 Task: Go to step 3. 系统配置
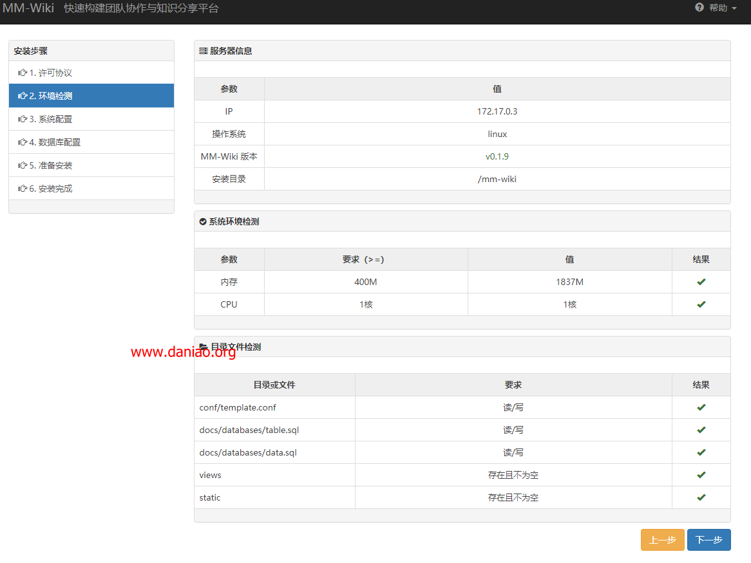[x=91, y=119]
